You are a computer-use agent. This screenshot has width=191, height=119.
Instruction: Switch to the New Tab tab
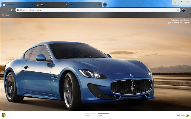[x=85, y=5]
